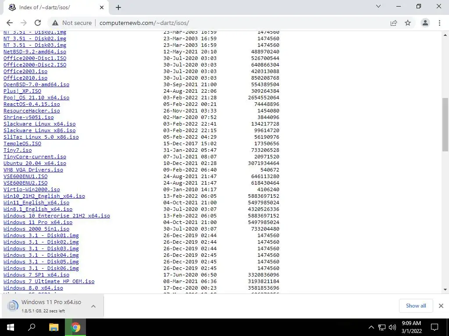449x336 pixels.
Task: Click the Windows 11 Pro x64.iso link
Action: coord(38,223)
